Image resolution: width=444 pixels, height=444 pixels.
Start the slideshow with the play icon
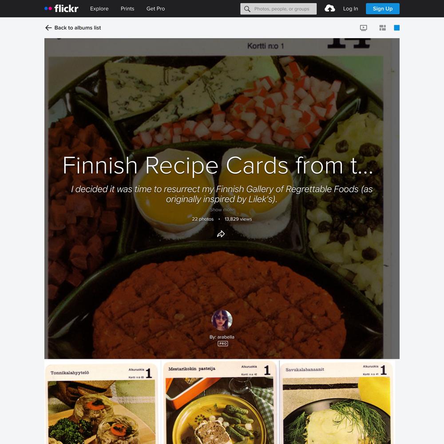point(364,28)
